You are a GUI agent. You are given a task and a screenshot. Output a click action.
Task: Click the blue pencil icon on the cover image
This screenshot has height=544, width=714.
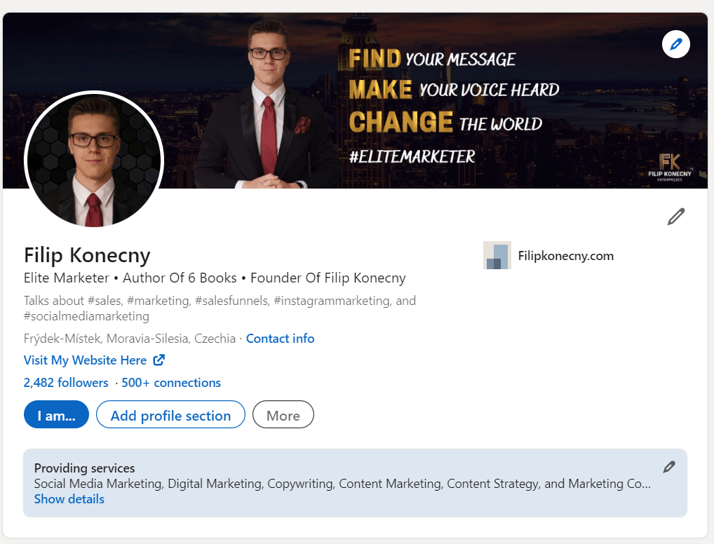pyautogui.click(x=675, y=43)
